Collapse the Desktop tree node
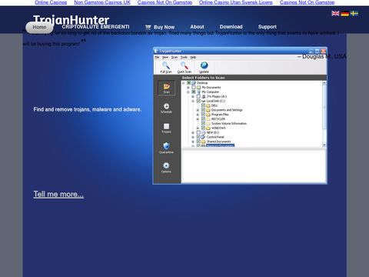This screenshot has width=369, height=277. pyautogui.click(x=184, y=83)
